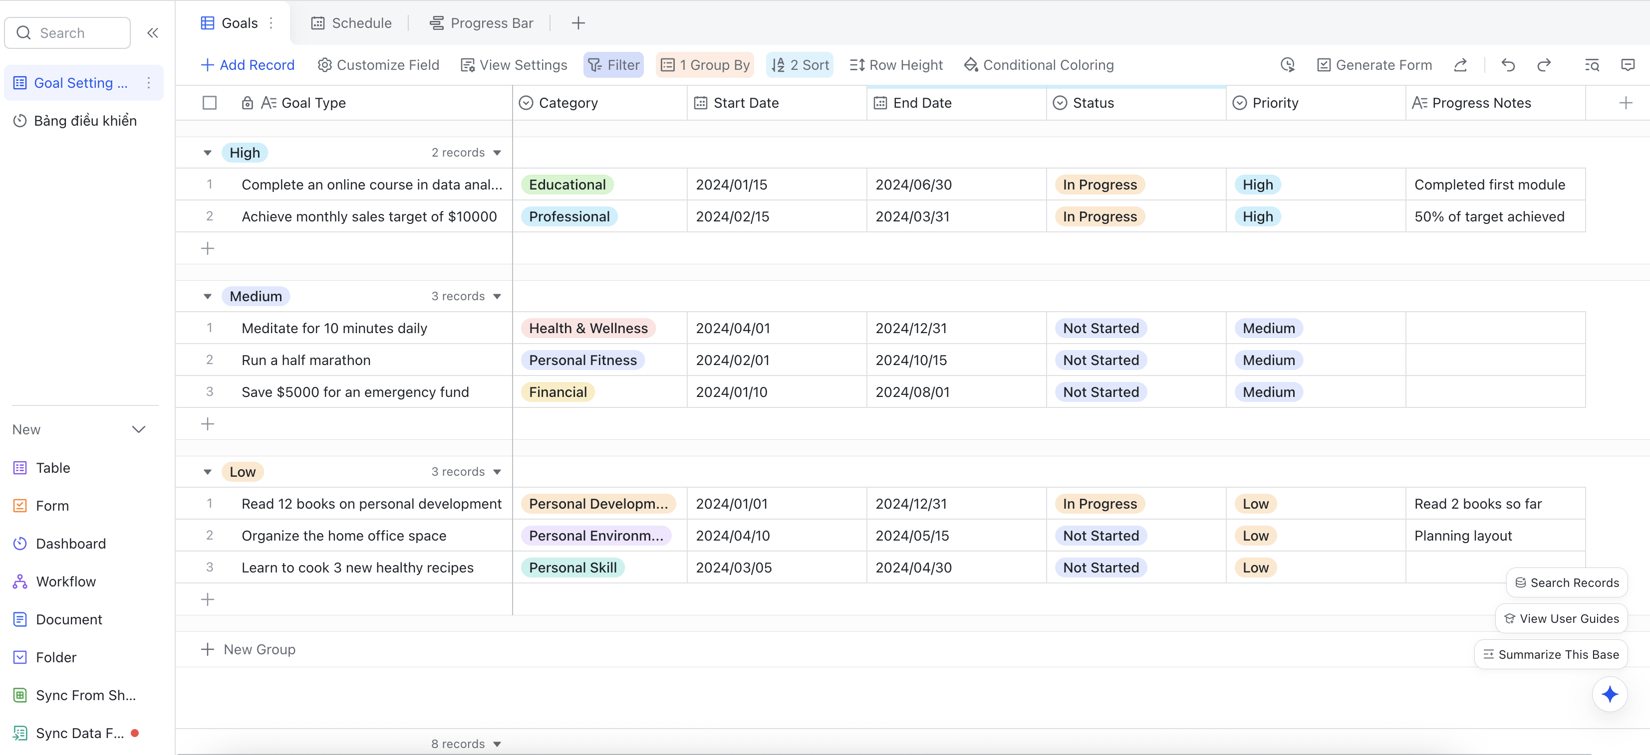Viewport: 1650px width, 755px height.
Task: Open find-in-table search icon
Action: [1592, 65]
